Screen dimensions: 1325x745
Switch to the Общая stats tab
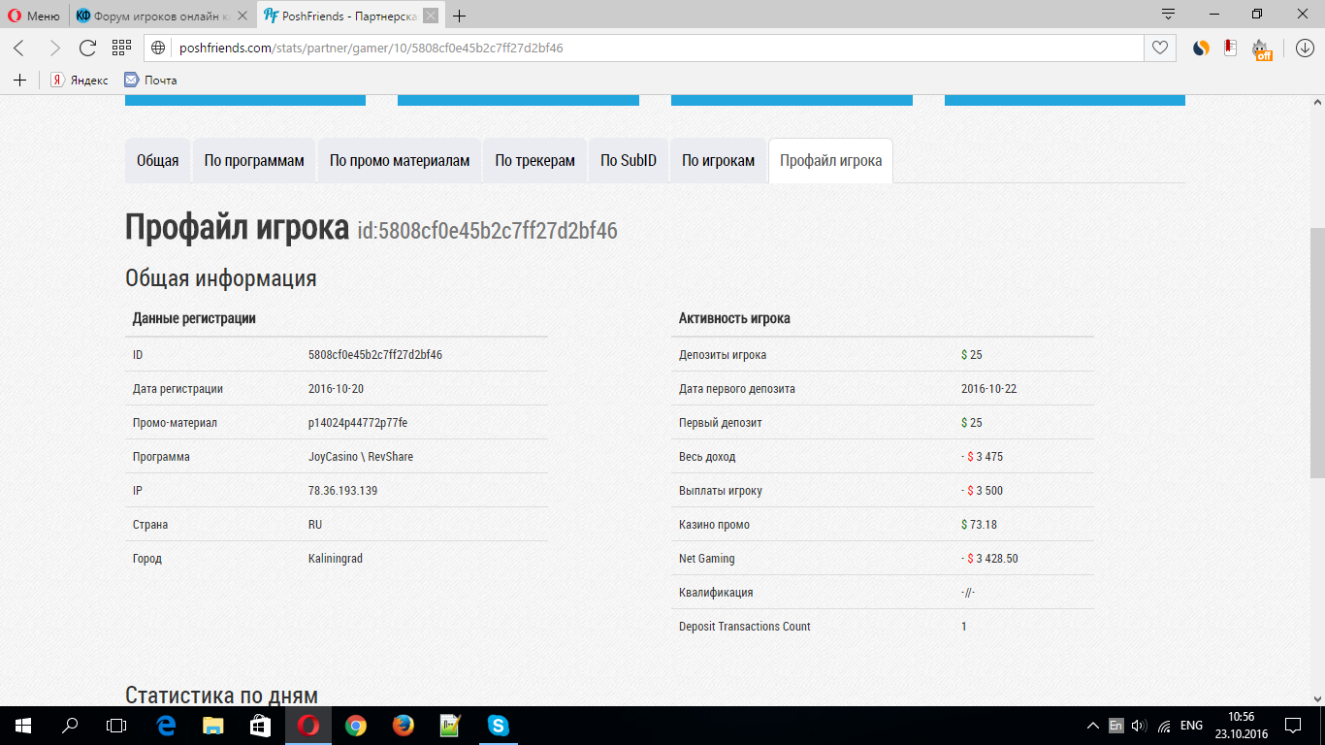pyautogui.click(x=157, y=160)
